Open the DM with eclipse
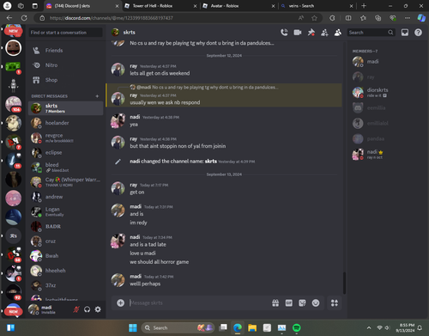This screenshot has width=429, height=336. pos(66,152)
